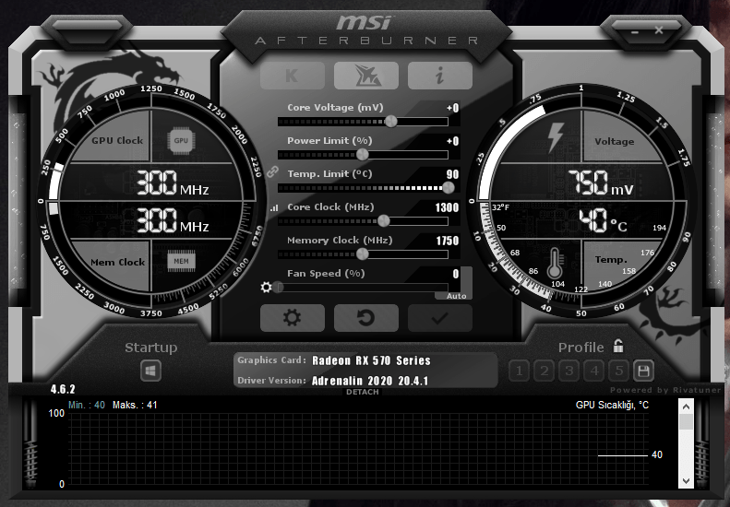Select profile slot 2
The height and width of the screenshot is (507, 730).
(545, 371)
